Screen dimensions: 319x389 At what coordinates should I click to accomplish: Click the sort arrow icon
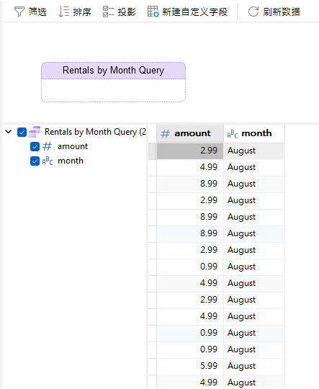pyautogui.click(x=63, y=12)
